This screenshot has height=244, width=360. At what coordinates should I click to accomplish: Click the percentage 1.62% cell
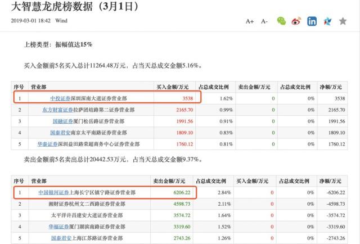point(226,98)
